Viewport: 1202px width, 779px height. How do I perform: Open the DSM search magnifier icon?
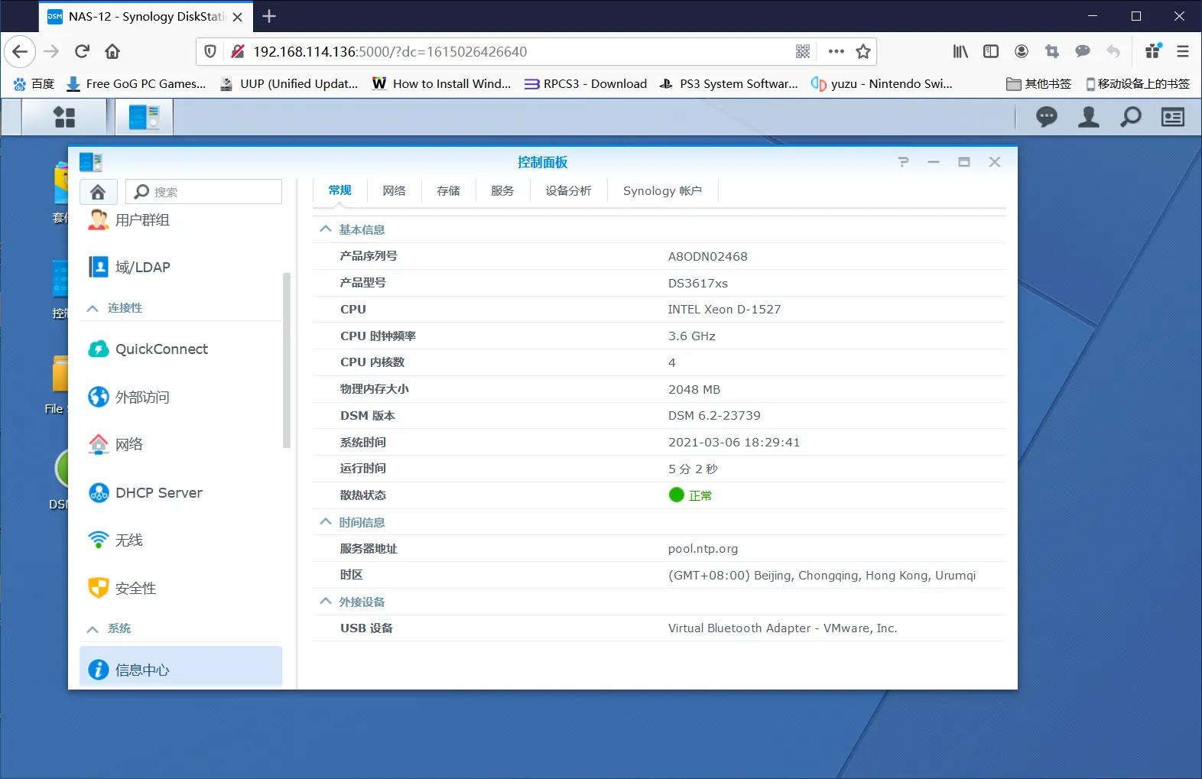point(1130,117)
